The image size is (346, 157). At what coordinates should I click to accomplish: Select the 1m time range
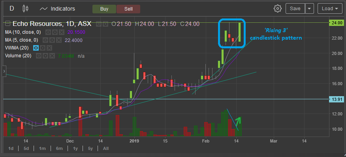(42, 148)
